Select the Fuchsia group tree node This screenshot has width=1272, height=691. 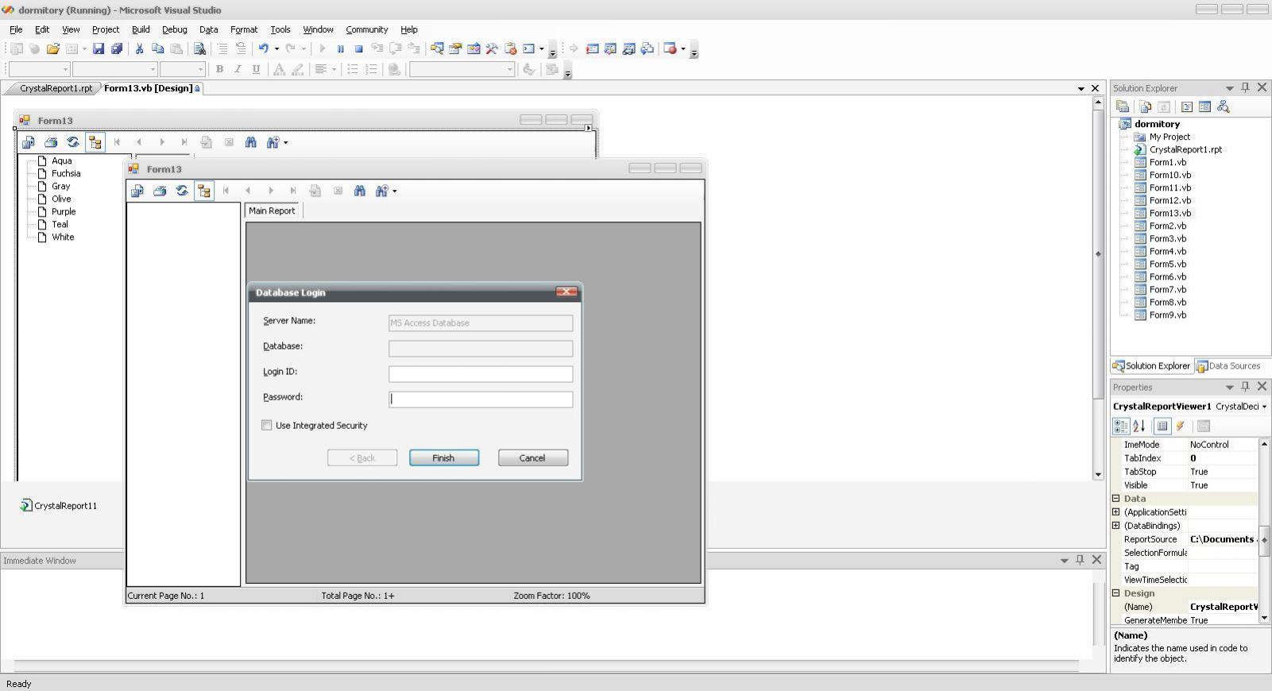tap(65, 173)
